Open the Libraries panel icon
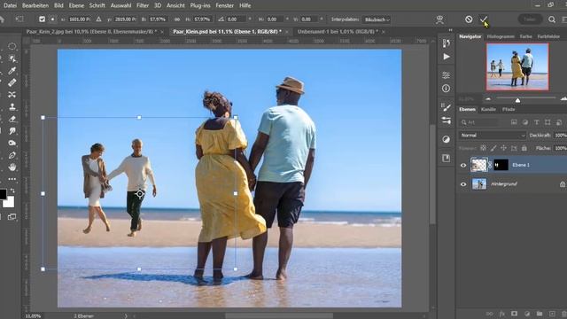The image size is (567, 319). point(447,158)
